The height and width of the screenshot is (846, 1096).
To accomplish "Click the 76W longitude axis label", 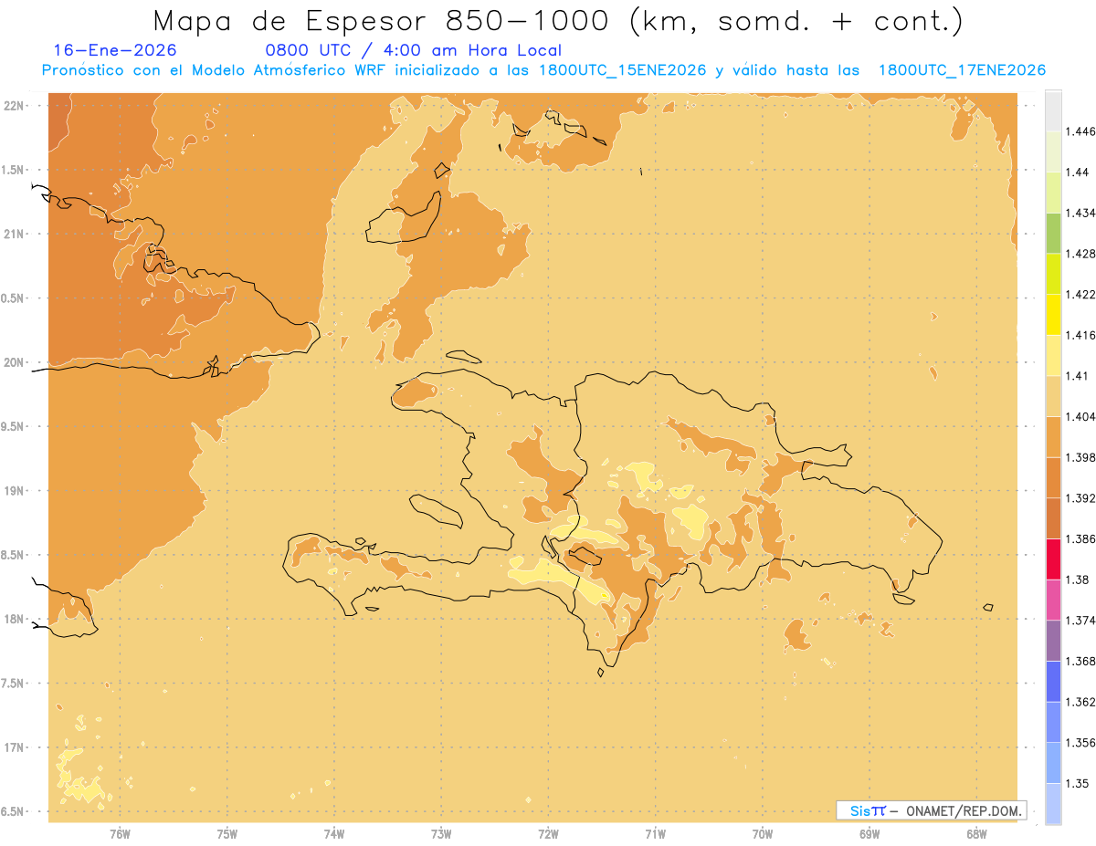I will click(120, 833).
